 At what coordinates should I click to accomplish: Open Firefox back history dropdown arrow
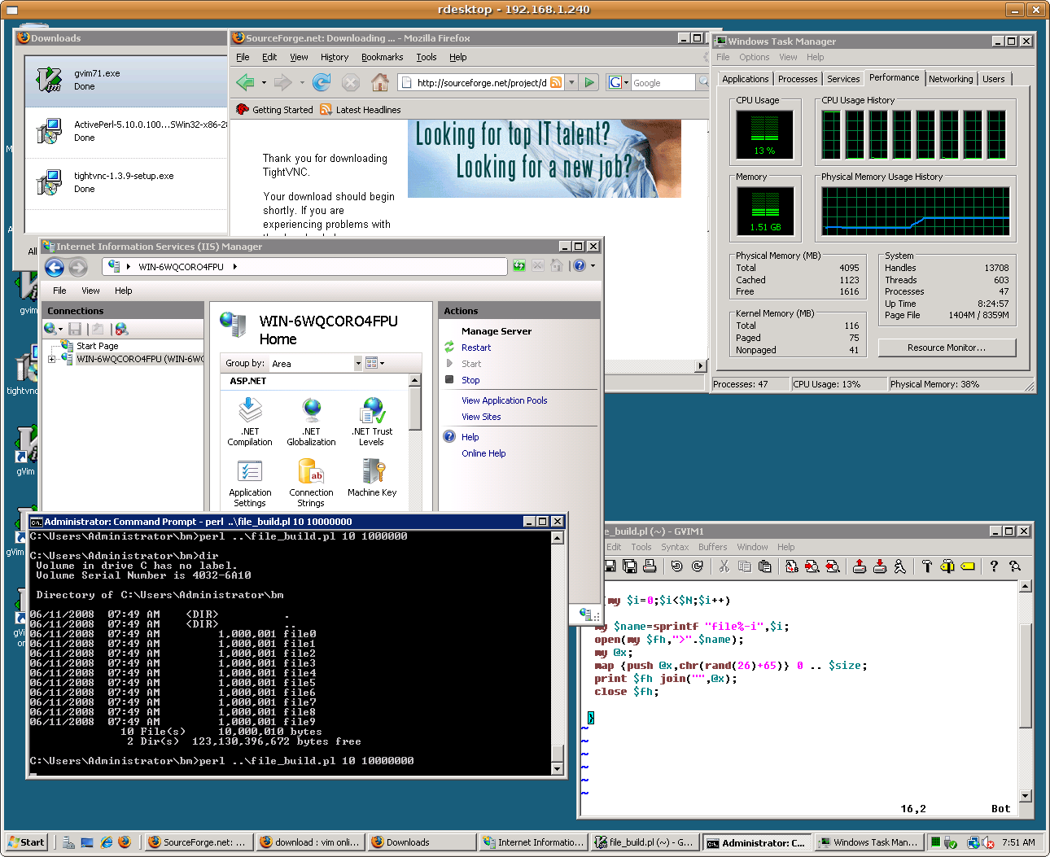(264, 82)
